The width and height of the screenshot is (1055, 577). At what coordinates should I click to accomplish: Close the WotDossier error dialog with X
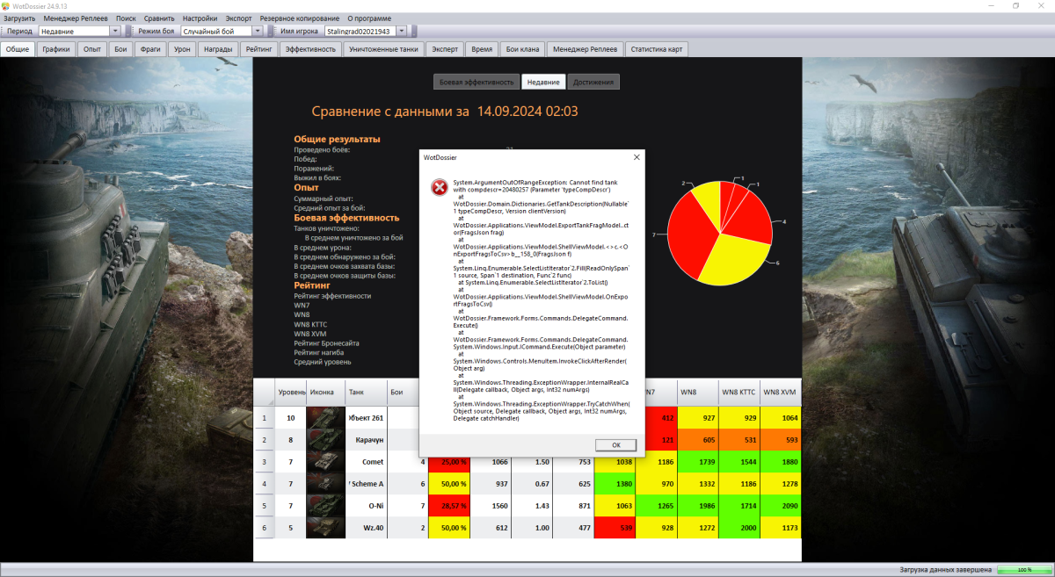[x=637, y=157]
